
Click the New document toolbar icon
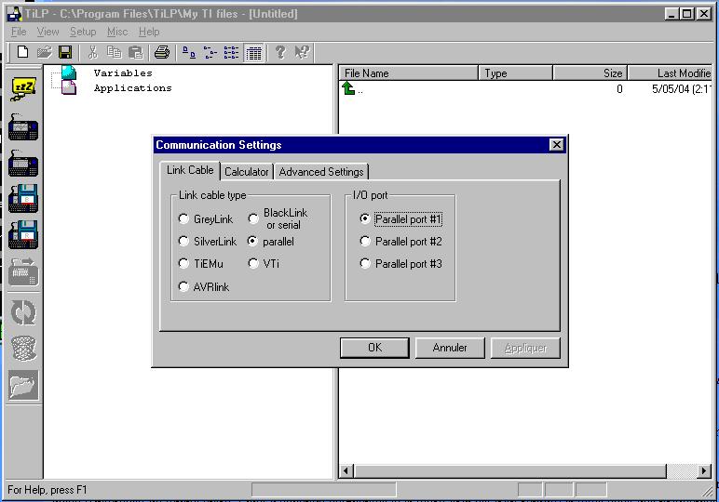22,52
